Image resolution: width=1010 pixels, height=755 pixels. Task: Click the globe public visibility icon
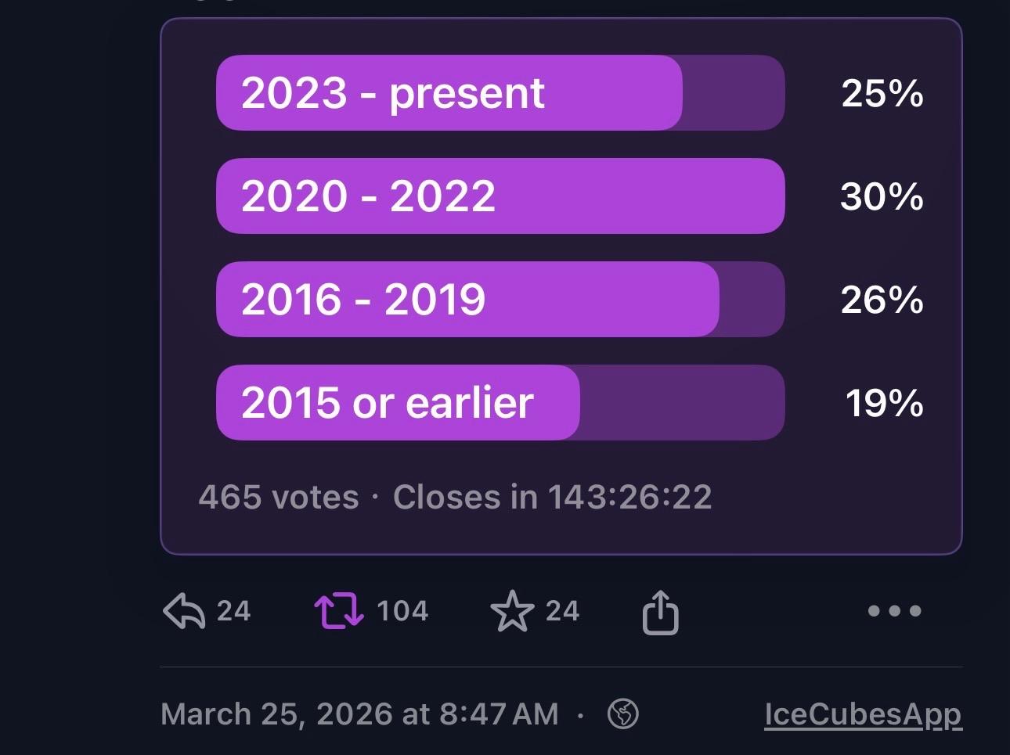coord(623,714)
